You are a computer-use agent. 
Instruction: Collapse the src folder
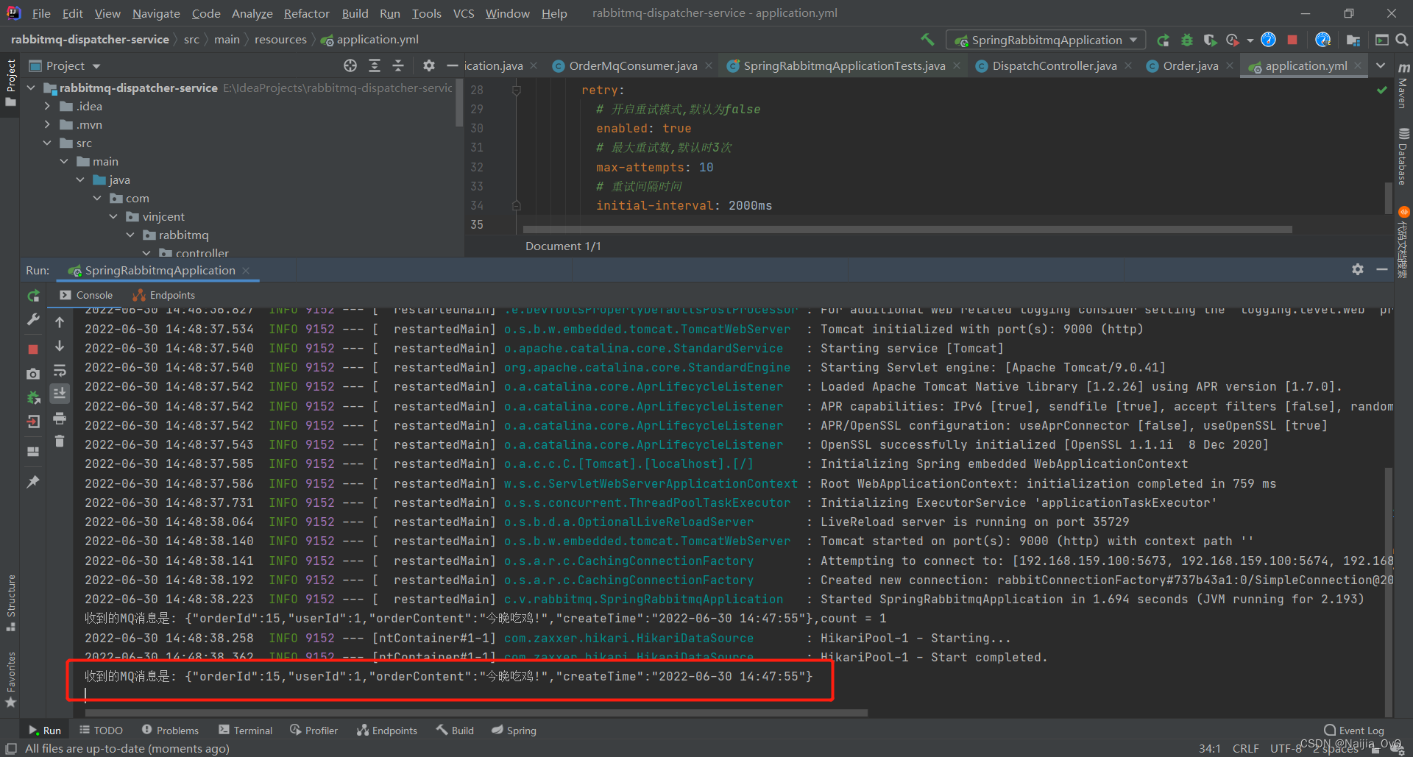pos(47,143)
